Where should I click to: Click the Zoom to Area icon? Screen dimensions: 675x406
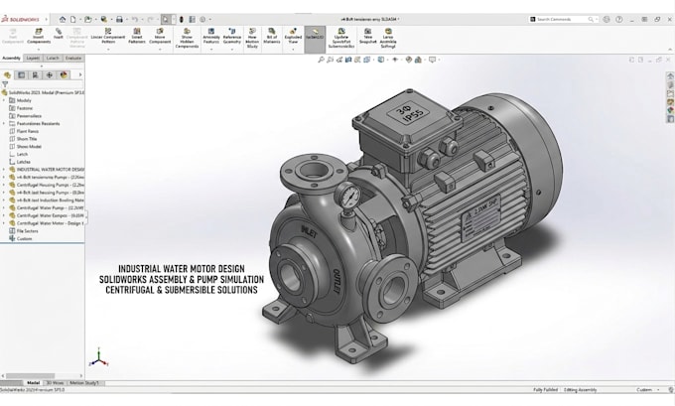click(331, 60)
